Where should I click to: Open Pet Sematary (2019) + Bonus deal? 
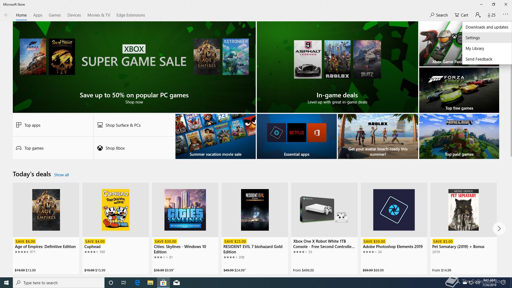coord(463,228)
